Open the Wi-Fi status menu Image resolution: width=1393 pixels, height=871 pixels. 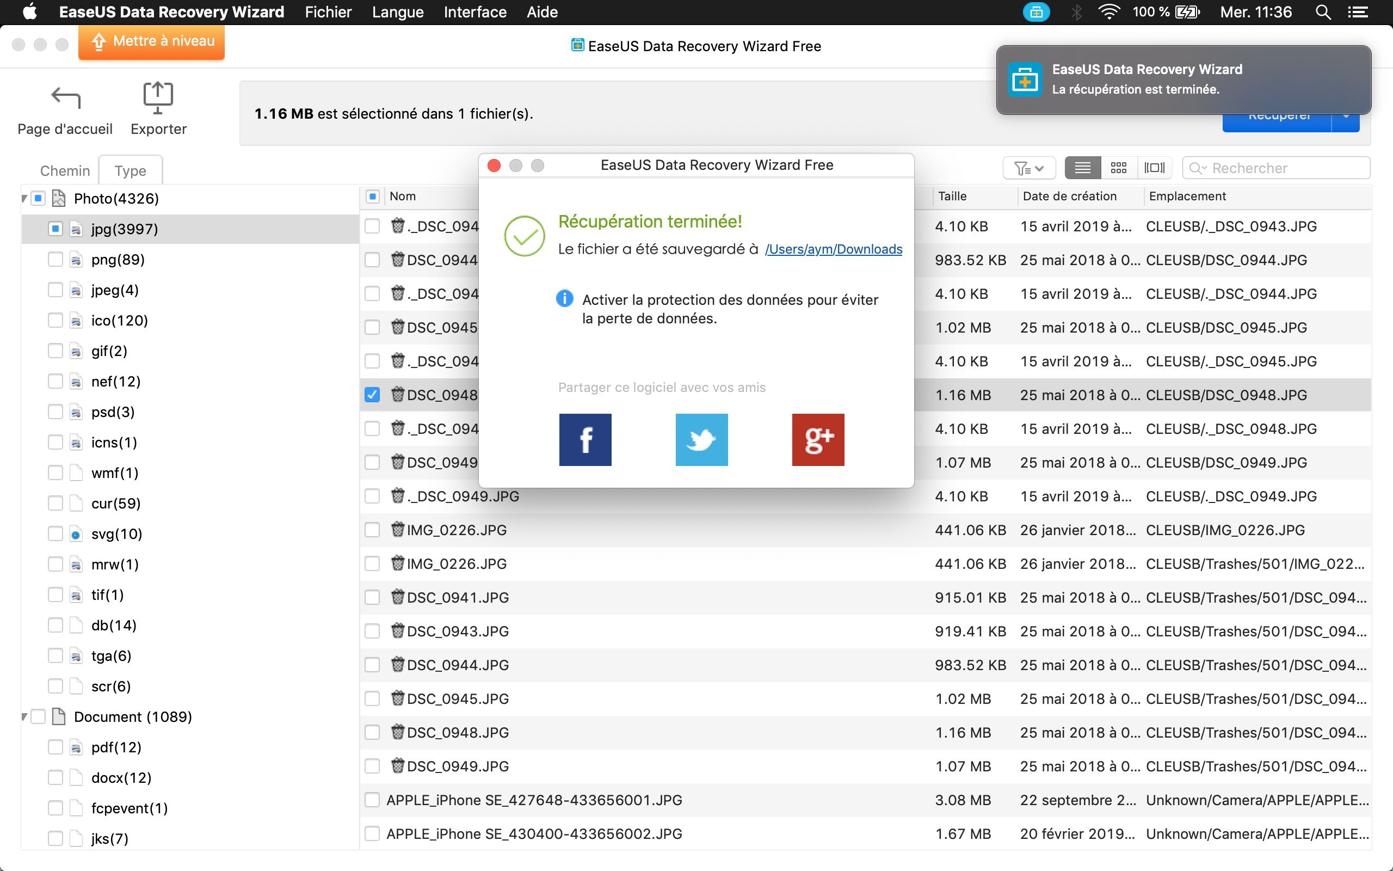point(1108,12)
